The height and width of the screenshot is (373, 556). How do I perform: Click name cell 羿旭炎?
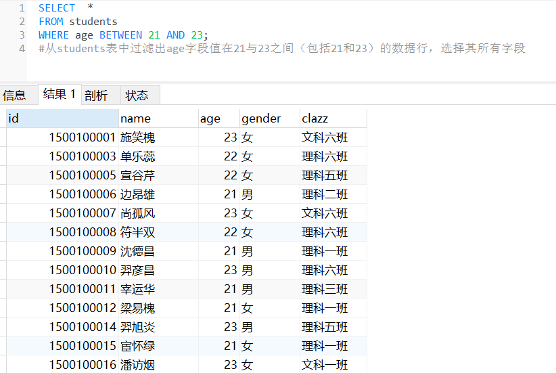pyautogui.click(x=158, y=327)
